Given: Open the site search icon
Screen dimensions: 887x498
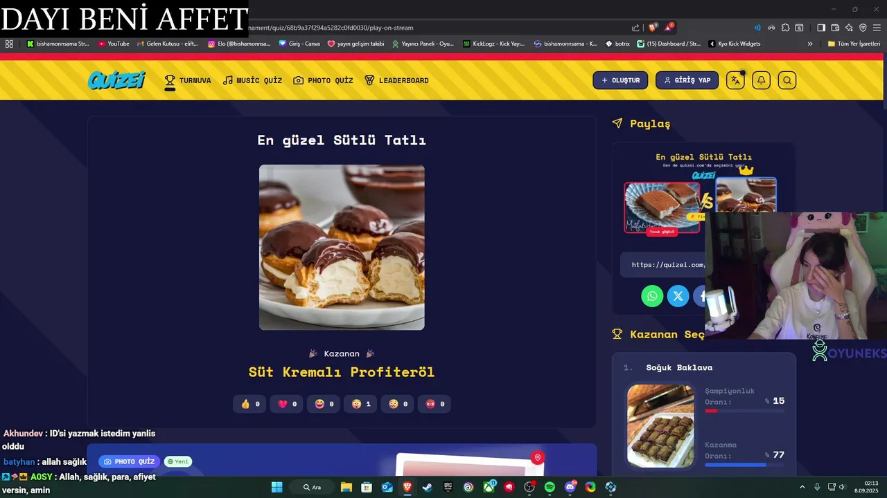Looking at the screenshot, I should pos(787,80).
